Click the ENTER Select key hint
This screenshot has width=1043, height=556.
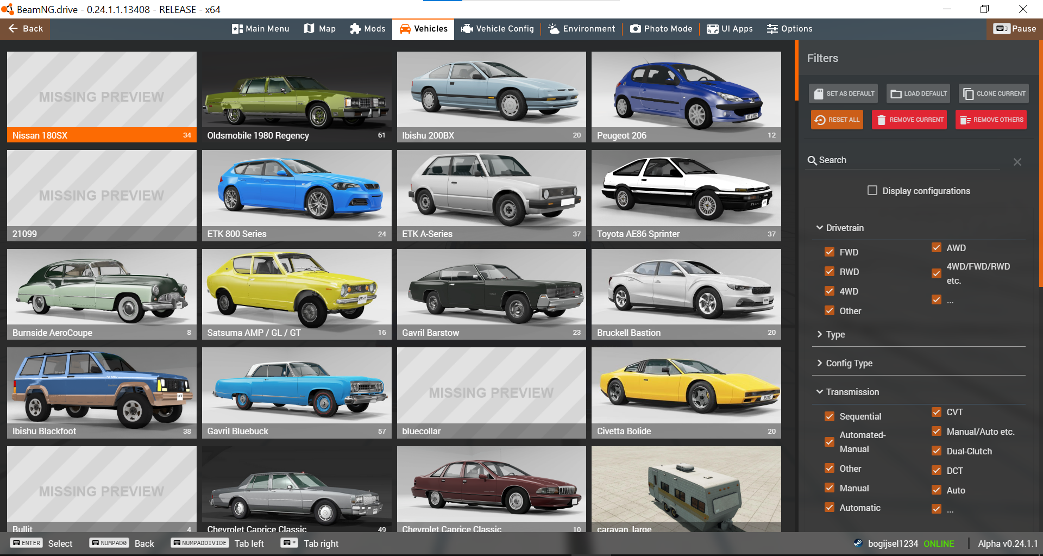click(x=41, y=543)
